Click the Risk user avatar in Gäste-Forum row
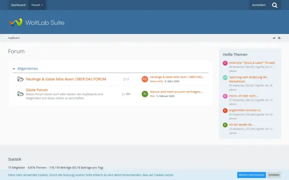The width and height of the screenshot is (289, 180). tap(145, 94)
